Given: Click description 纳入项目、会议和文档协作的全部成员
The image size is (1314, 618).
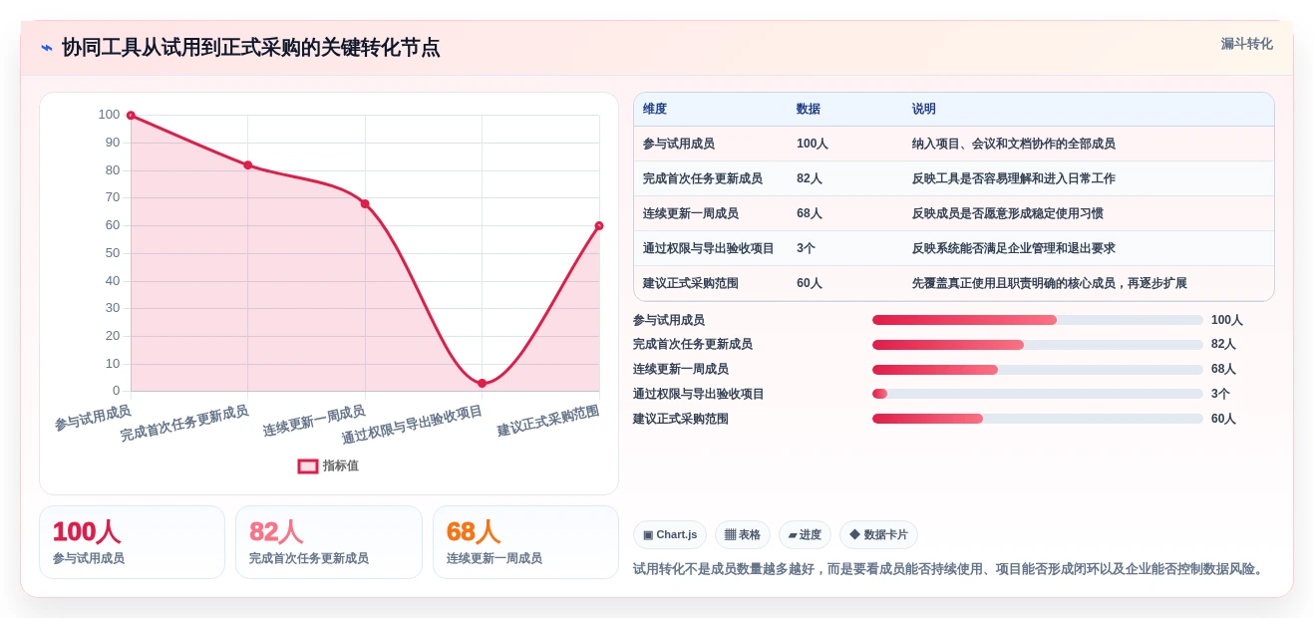Looking at the screenshot, I should tap(1014, 144).
